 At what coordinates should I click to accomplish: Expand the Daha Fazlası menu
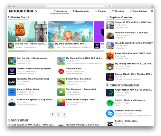click(x=138, y=11)
